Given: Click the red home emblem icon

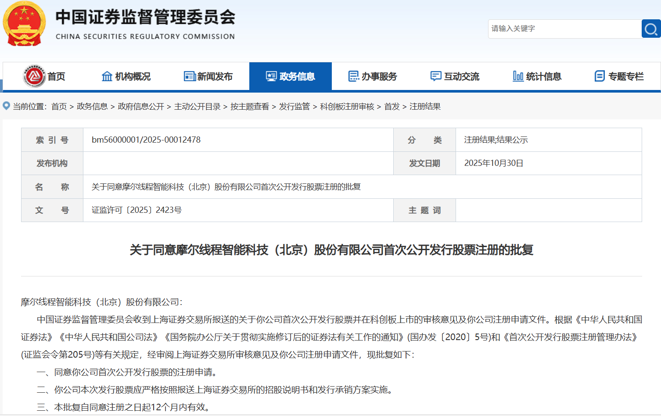Looking at the screenshot, I should click(x=34, y=76).
